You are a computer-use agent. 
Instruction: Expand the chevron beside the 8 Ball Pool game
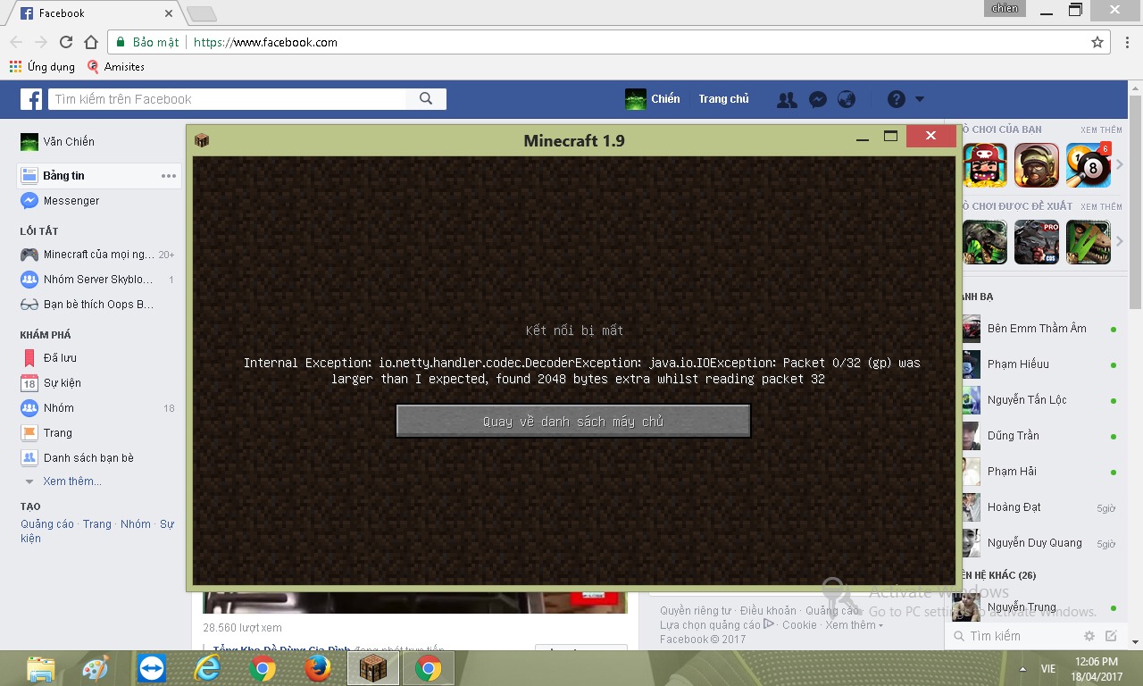click(x=1120, y=165)
